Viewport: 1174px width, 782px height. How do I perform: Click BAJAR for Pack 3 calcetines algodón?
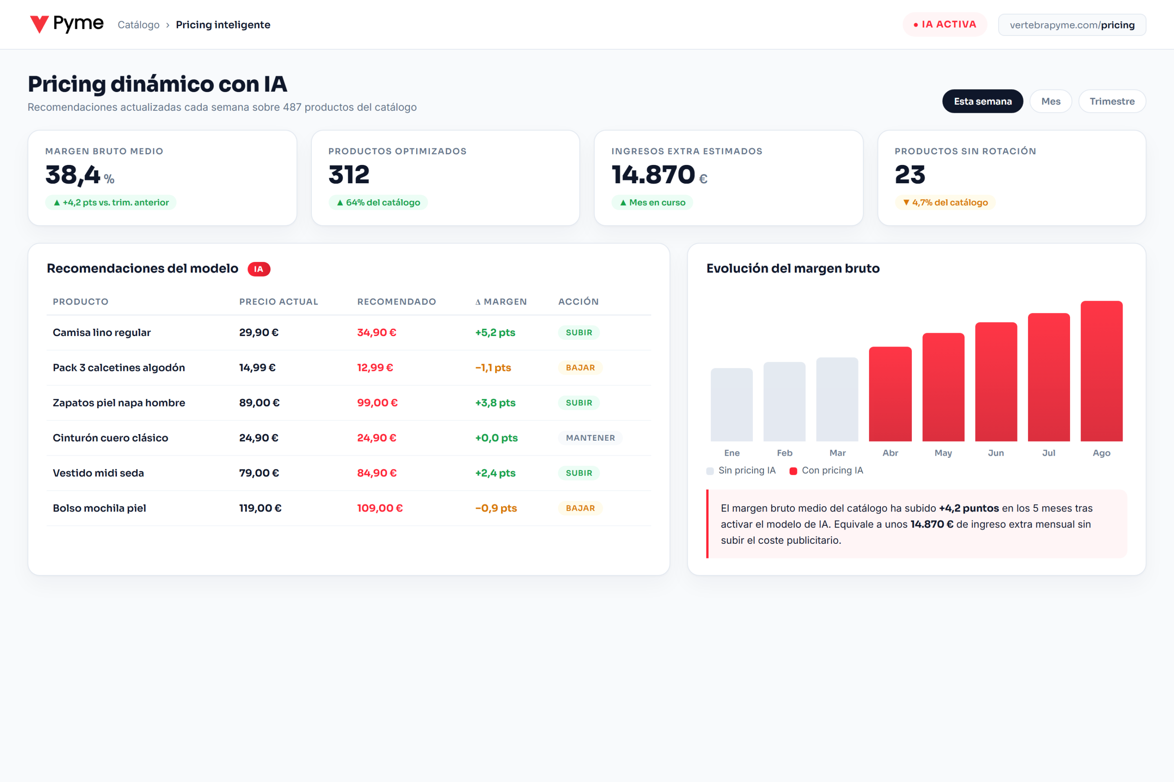click(580, 367)
